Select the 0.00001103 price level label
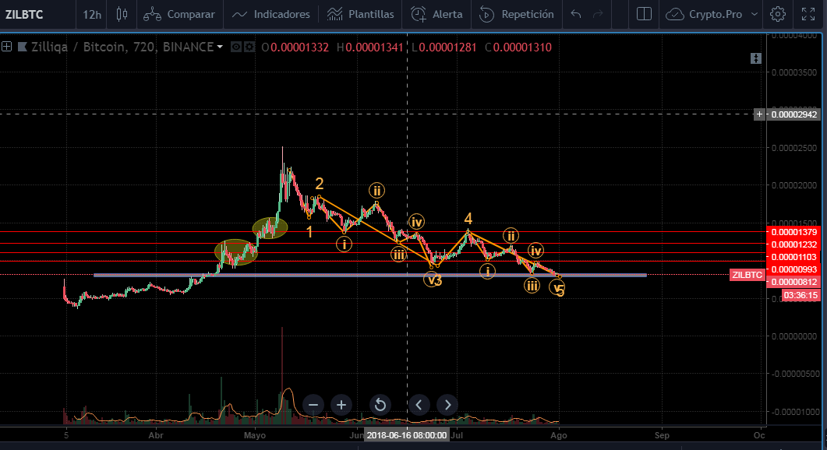827x450 pixels. click(x=793, y=257)
